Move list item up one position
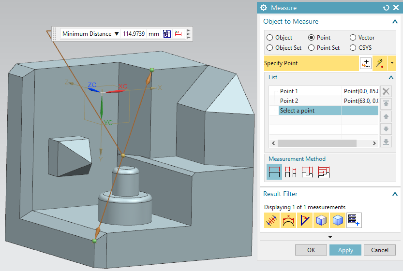The width and height of the screenshot is (403, 271). point(386,116)
